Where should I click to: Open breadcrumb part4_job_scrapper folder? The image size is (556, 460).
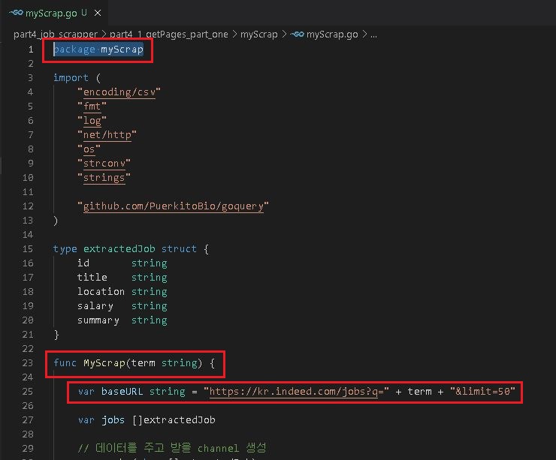click(x=56, y=35)
